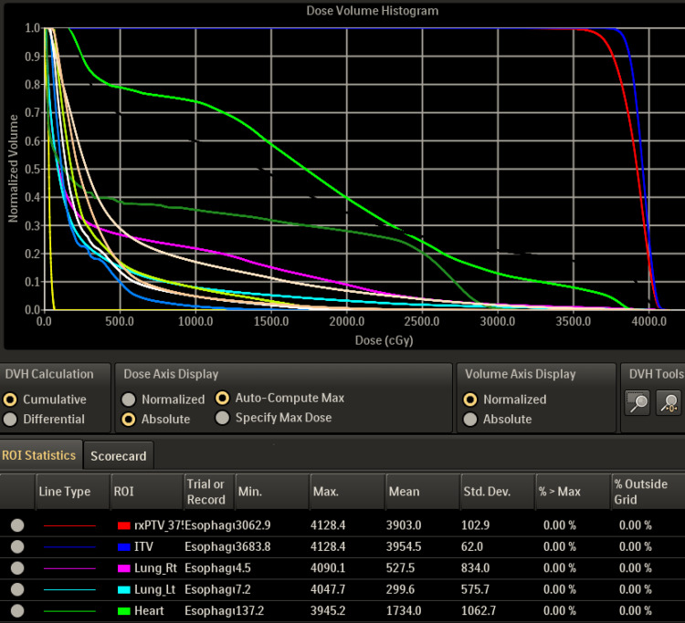This screenshot has width=685, height=623.
Task: Click the Dose Volume Histogram title
Action: pyautogui.click(x=373, y=10)
